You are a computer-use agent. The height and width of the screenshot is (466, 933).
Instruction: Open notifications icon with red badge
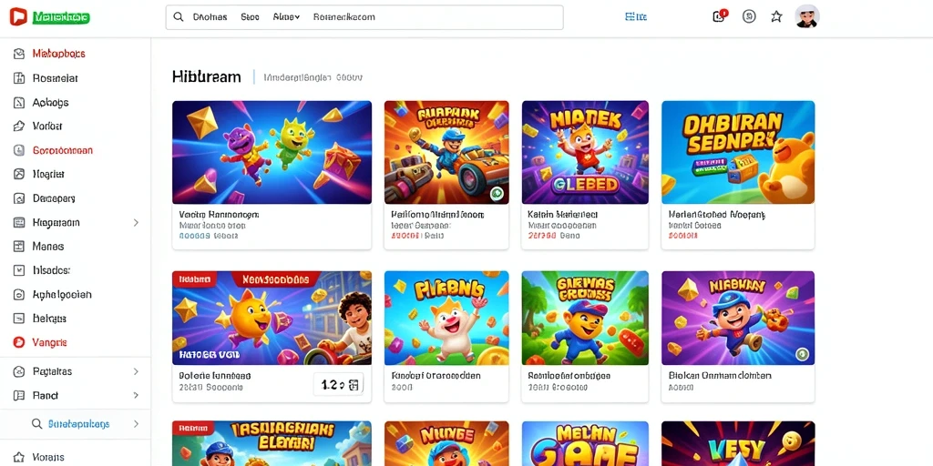(720, 16)
